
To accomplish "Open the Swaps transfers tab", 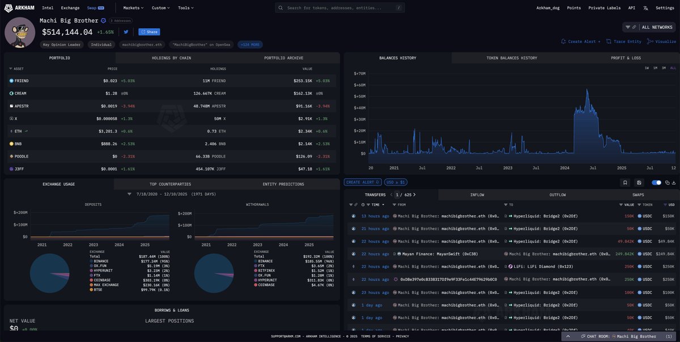I will 637,195.
